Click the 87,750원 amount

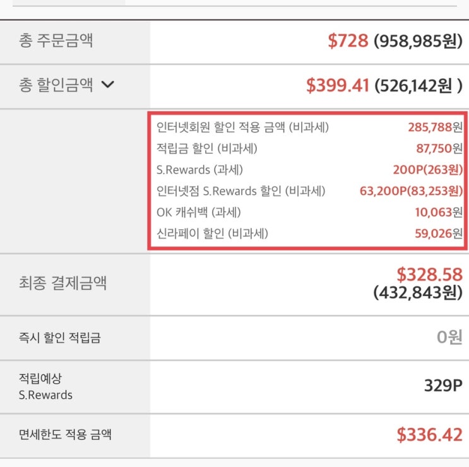439,148
